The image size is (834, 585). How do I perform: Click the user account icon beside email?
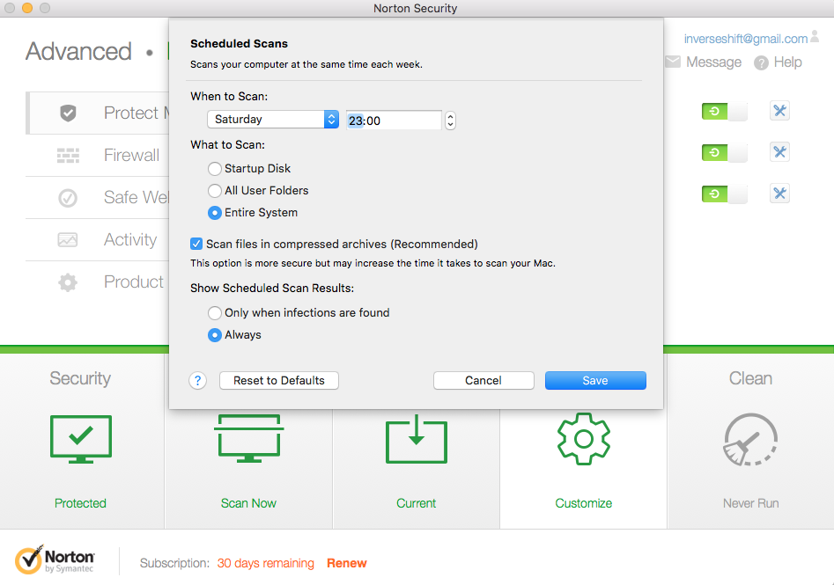(x=816, y=38)
